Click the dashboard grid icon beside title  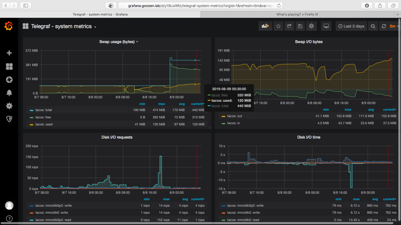coord(26,26)
